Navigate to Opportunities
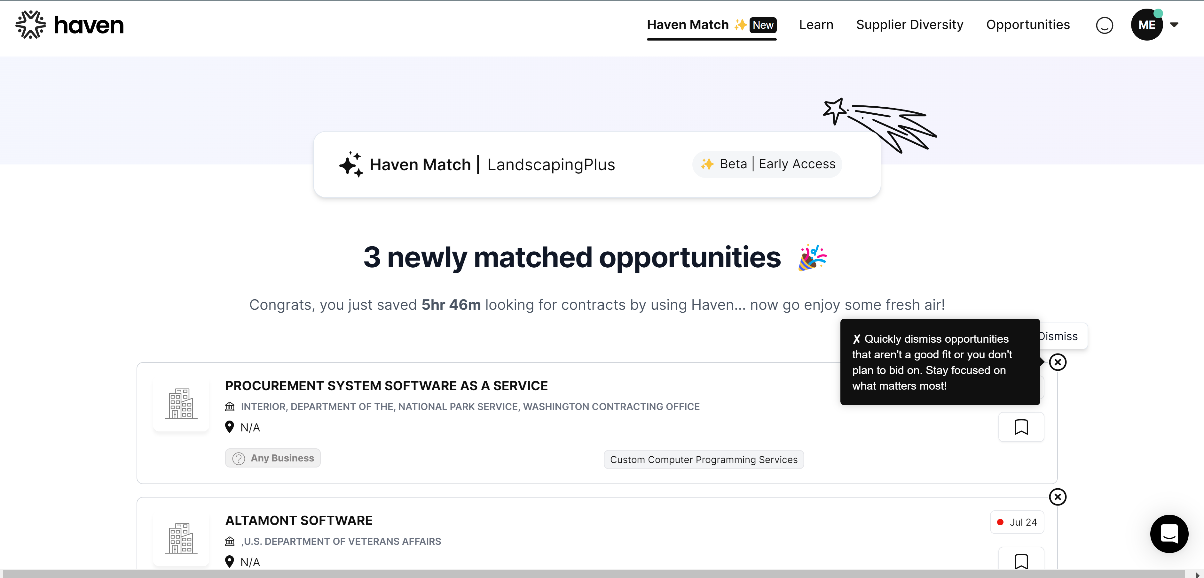 click(1027, 25)
